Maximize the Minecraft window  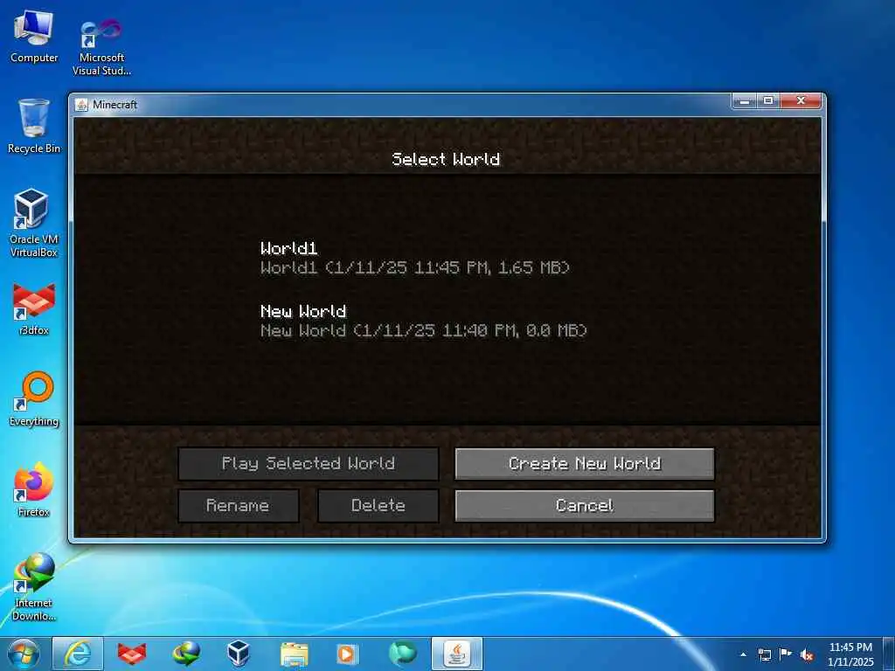tap(768, 101)
